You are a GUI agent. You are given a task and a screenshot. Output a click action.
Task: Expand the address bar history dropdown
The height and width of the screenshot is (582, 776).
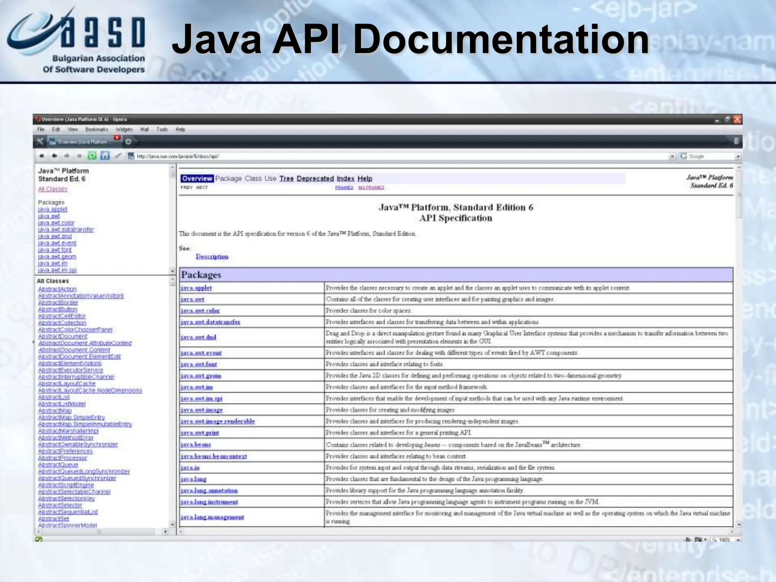pyautogui.click(x=672, y=156)
